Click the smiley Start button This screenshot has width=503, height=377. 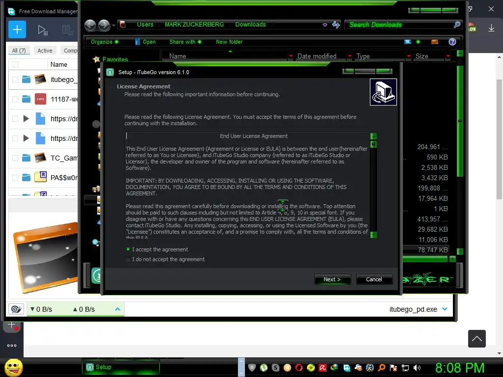point(13,367)
